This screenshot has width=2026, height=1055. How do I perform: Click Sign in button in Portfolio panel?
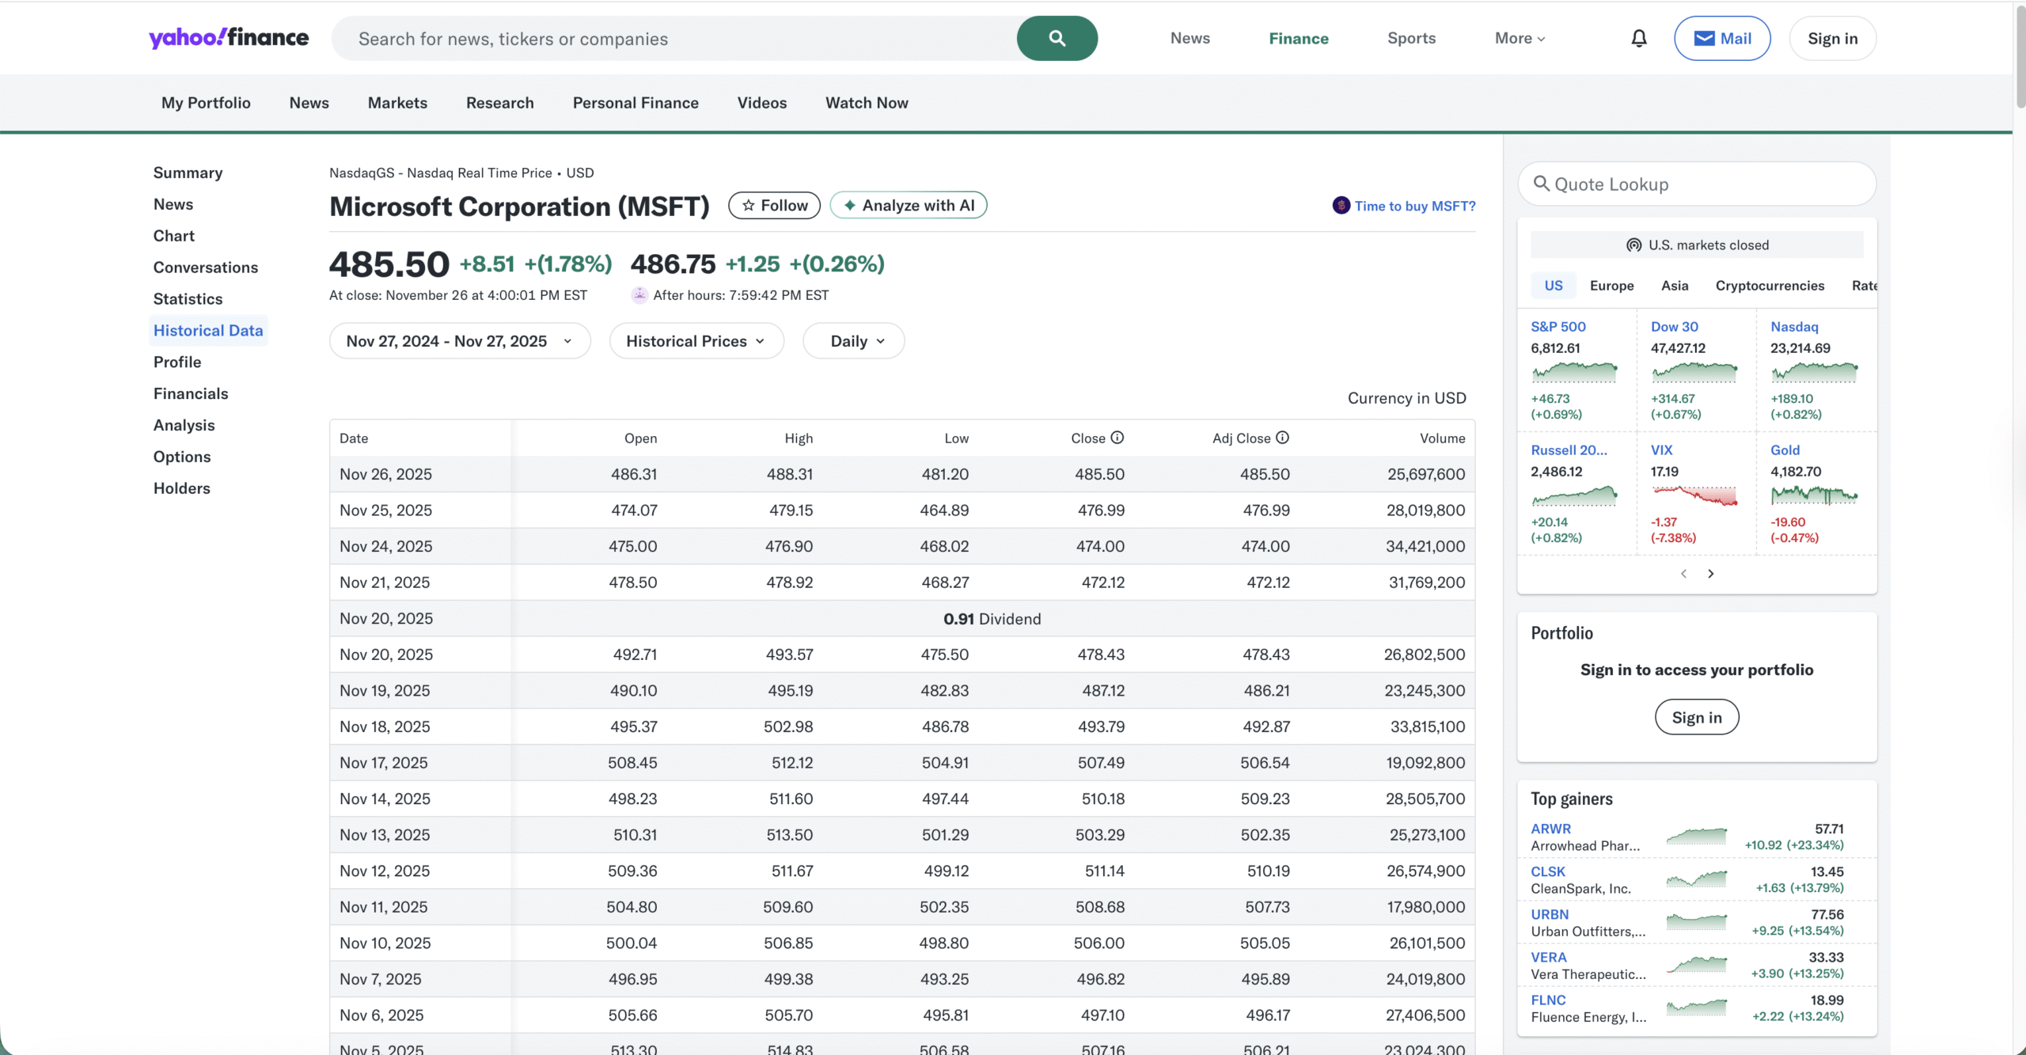pos(1696,717)
